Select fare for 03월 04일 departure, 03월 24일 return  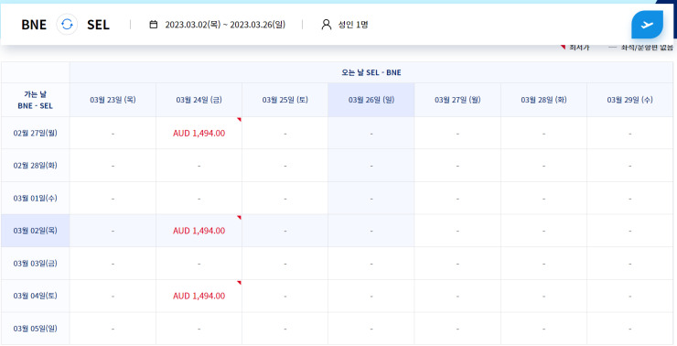199,296
